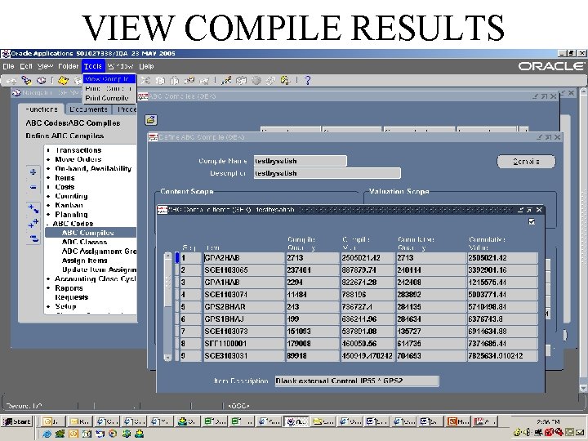This screenshot has height=441, width=588.
Task: Select ABC Assignment Groups in navigator
Action: click(99, 252)
